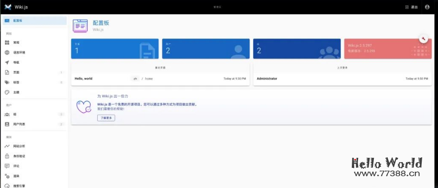This screenshot has height=188, width=438.
Task: Open the Hello, world recent page row
Action: [160, 79]
